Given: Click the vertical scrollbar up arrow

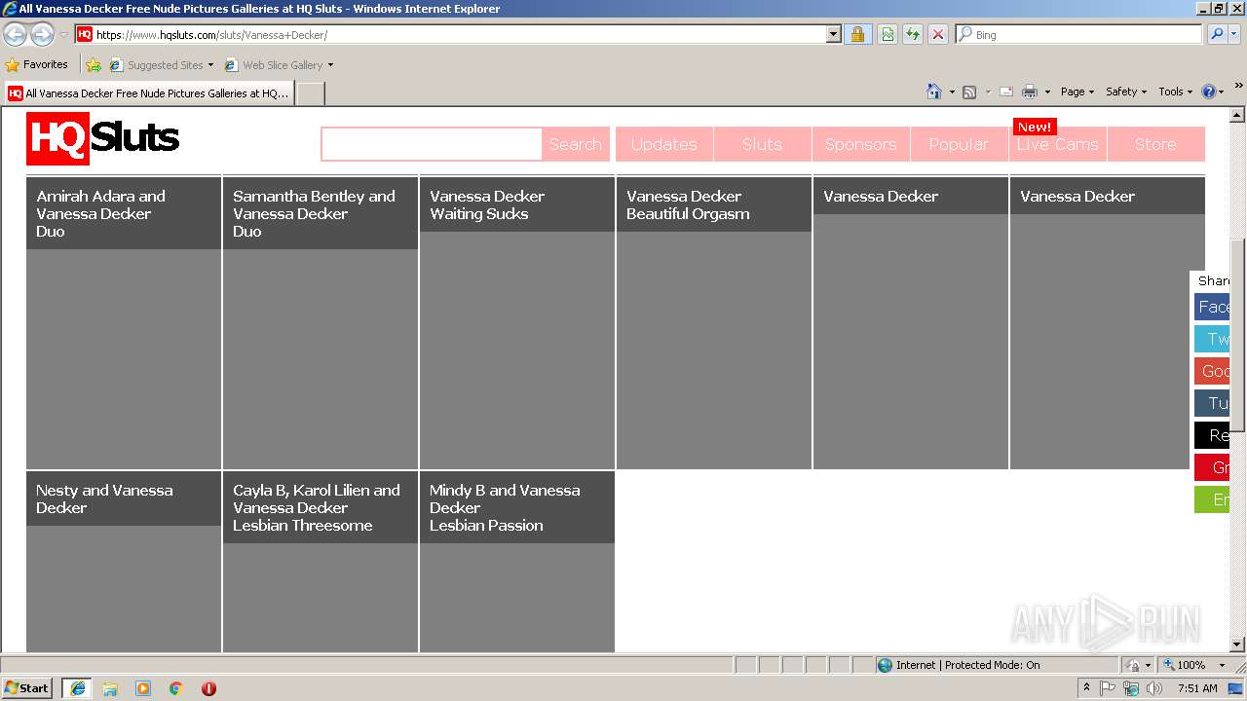Looking at the screenshot, I should pos(1237,115).
